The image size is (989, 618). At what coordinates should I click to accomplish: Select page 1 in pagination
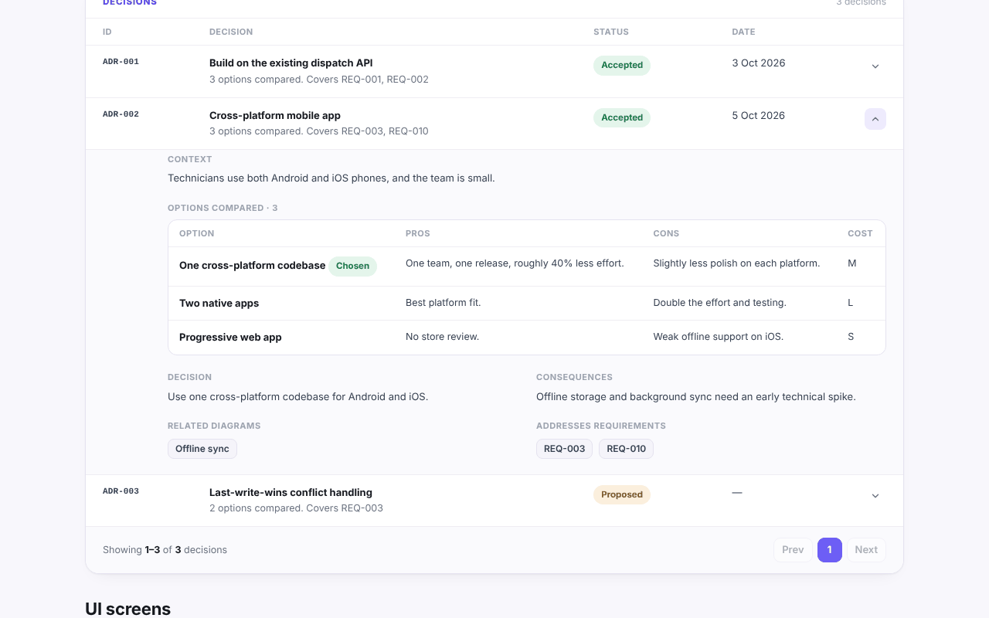[x=830, y=550]
